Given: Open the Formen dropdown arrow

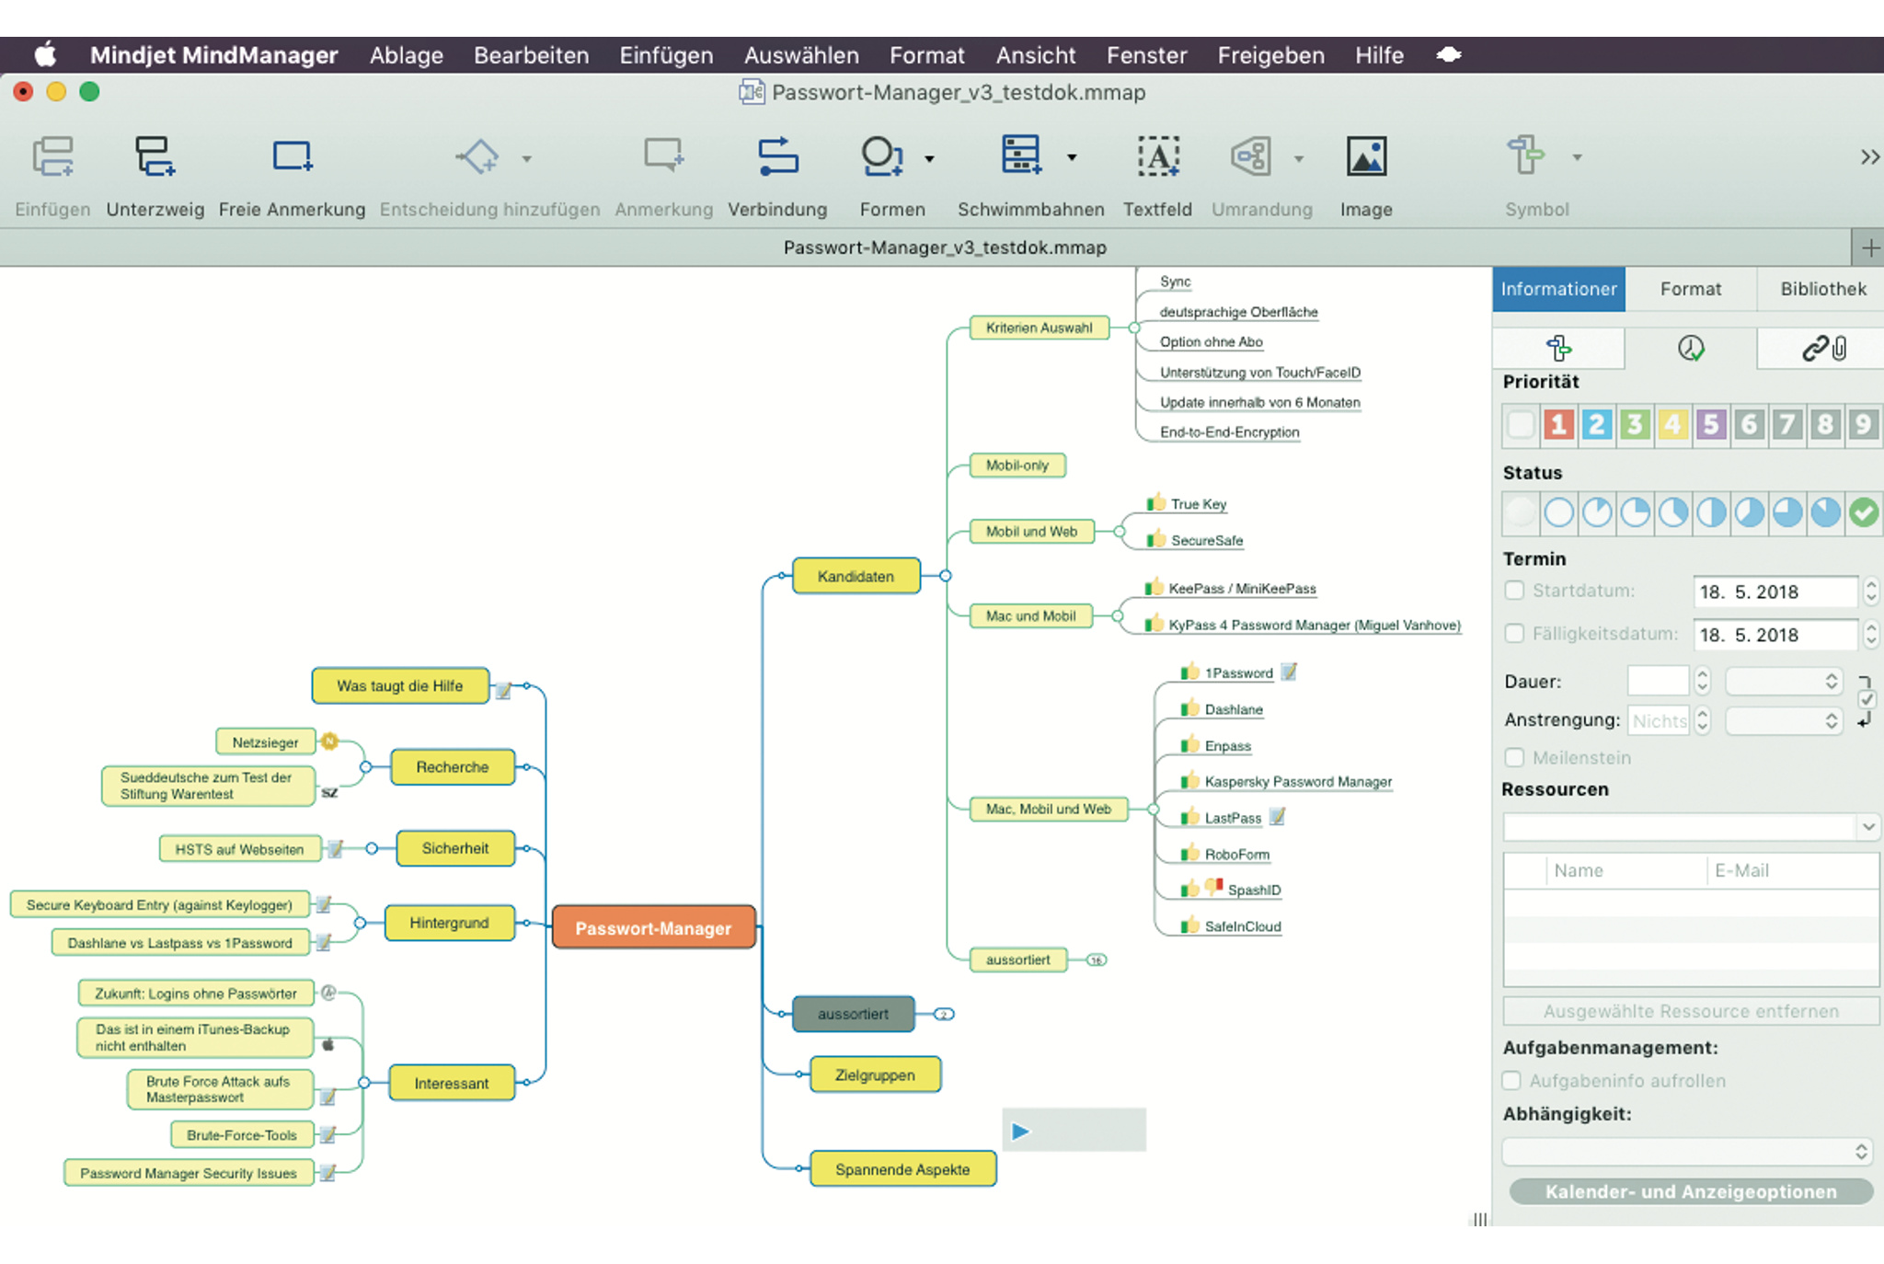Looking at the screenshot, I should coord(929,159).
